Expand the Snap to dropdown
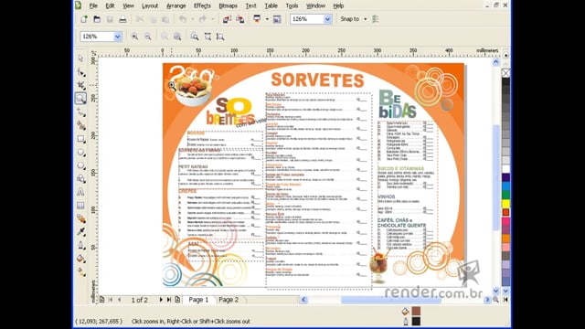The width and height of the screenshot is (585, 329). point(366,19)
